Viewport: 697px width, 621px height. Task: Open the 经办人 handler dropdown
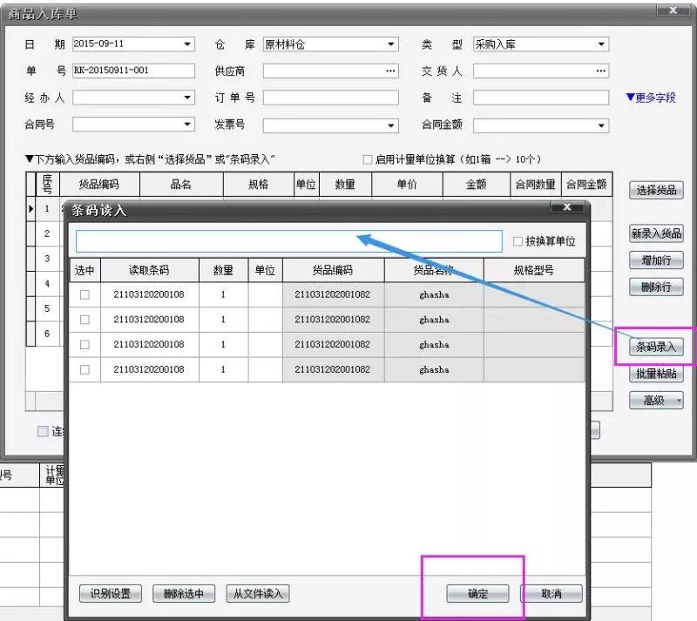pos(188,98)
